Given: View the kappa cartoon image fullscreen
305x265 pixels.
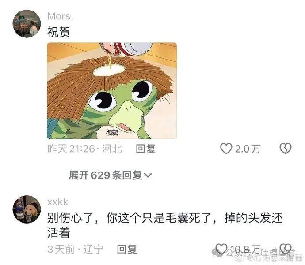Looking at the screenshot, I should (112, 91).
